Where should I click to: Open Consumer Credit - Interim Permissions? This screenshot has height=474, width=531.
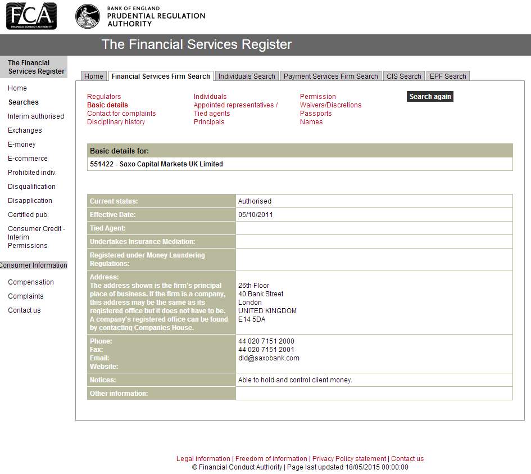36,237
